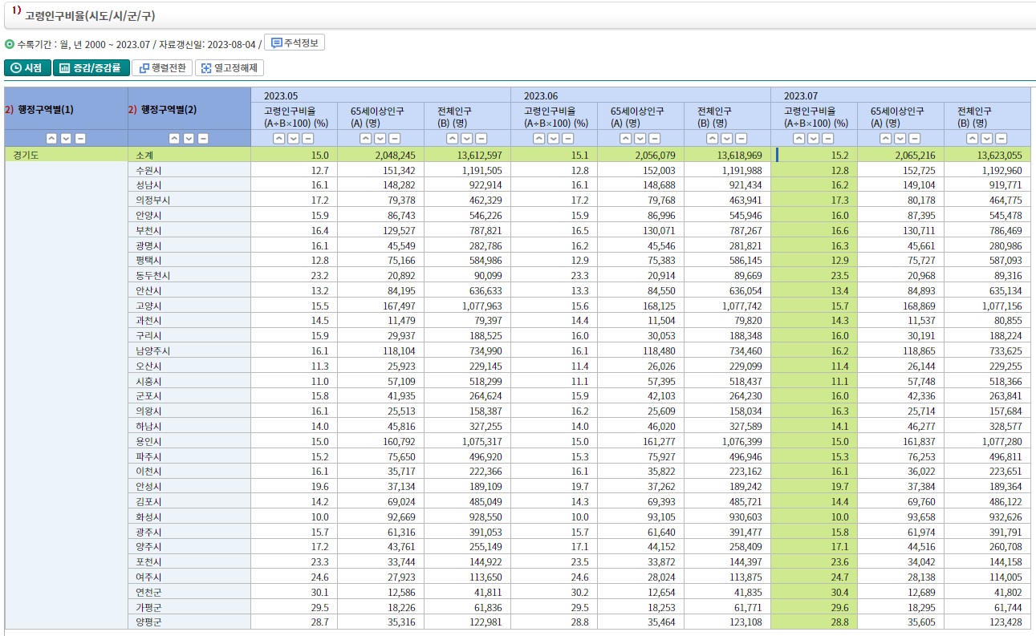Sort 행정구역별(1) column descending
The width and height of the screenshot is (1036, 636).
65,139
